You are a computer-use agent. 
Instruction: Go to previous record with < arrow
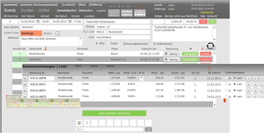click(115, 6)
